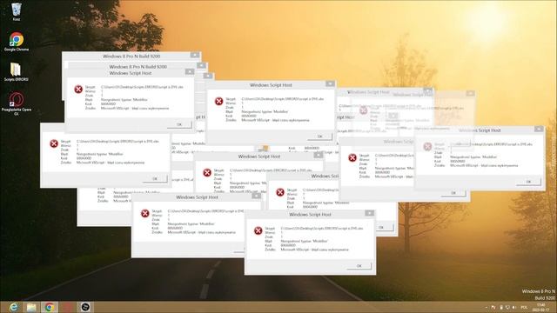Open the volume icon in system tray
557x313 pixels.
click(514, 307)
